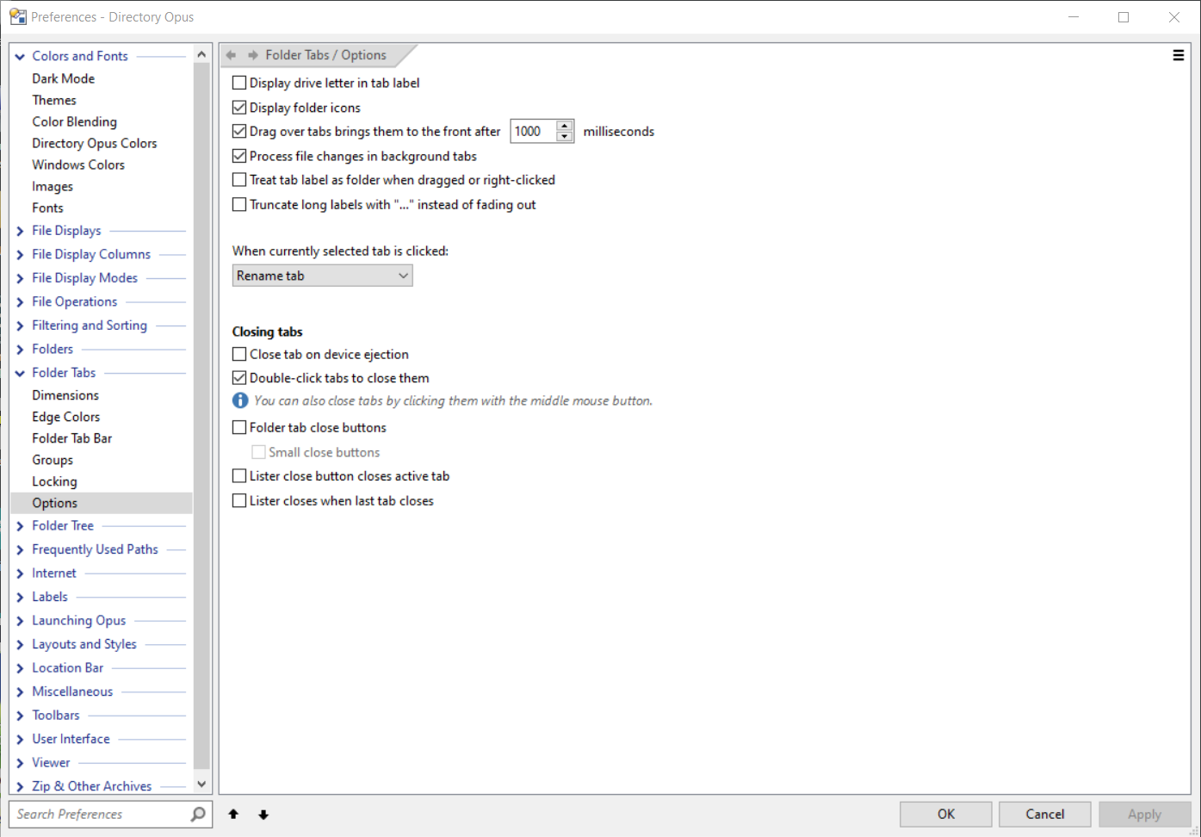
Task: Expand the User Interface section
Action: click(20, 739)
